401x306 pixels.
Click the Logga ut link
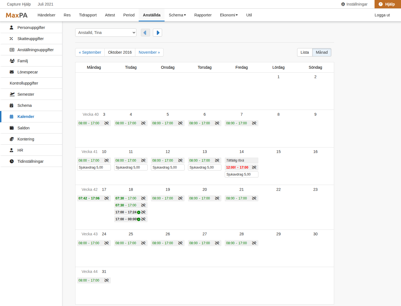point(382,15)
